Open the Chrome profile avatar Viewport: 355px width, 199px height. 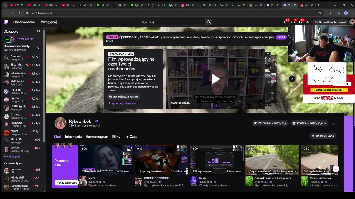click(x=346, y=13)
